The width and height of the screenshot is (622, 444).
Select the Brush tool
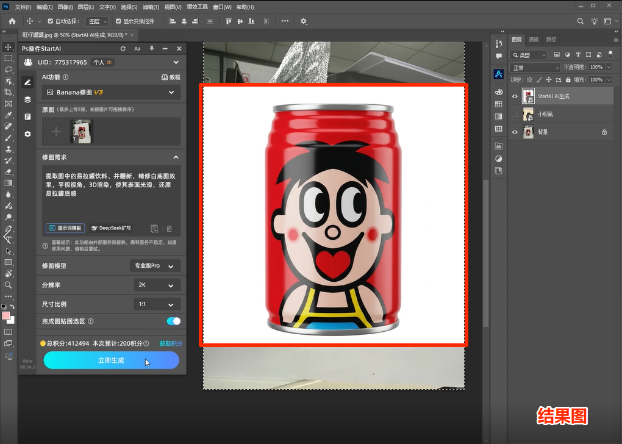click(x=8, y=138)
